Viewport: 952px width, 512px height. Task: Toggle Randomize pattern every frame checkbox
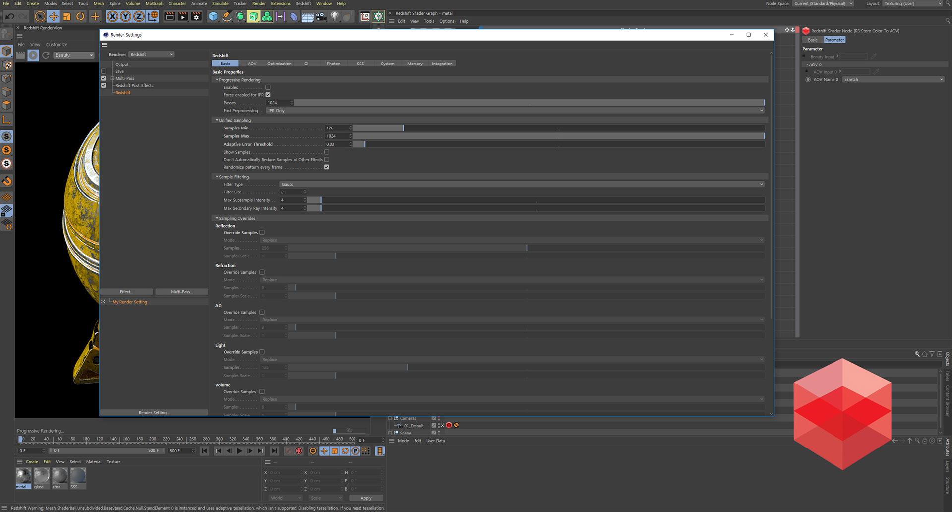pyautogui.click(x=327, y=167)
